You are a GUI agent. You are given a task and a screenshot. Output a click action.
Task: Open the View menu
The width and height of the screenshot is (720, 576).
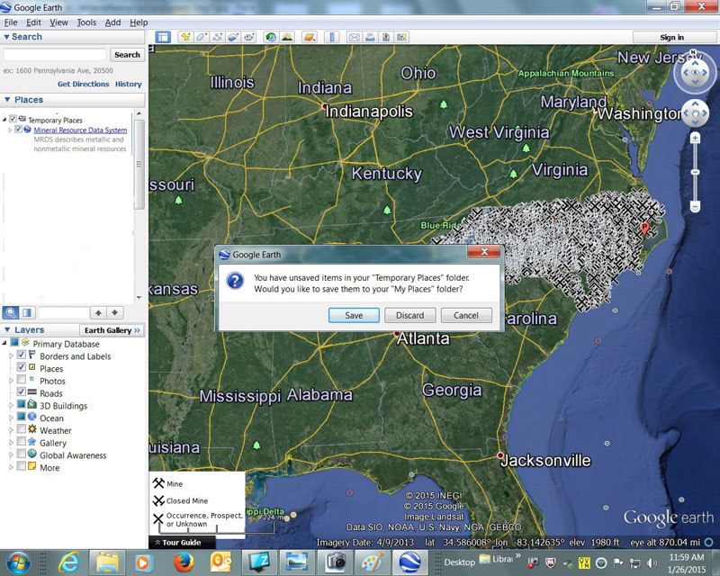tap(58, 22)
